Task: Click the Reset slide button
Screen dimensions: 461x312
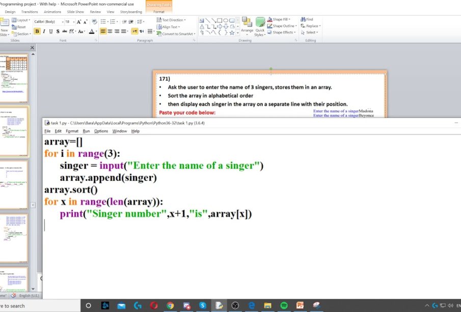Action: coord(19,27)
